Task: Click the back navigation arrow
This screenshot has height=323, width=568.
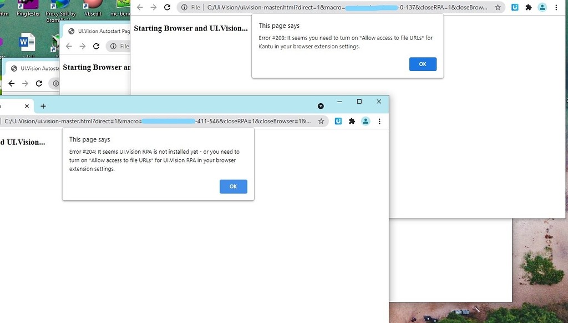Action: pyautogui.click(x=140, y=8)
